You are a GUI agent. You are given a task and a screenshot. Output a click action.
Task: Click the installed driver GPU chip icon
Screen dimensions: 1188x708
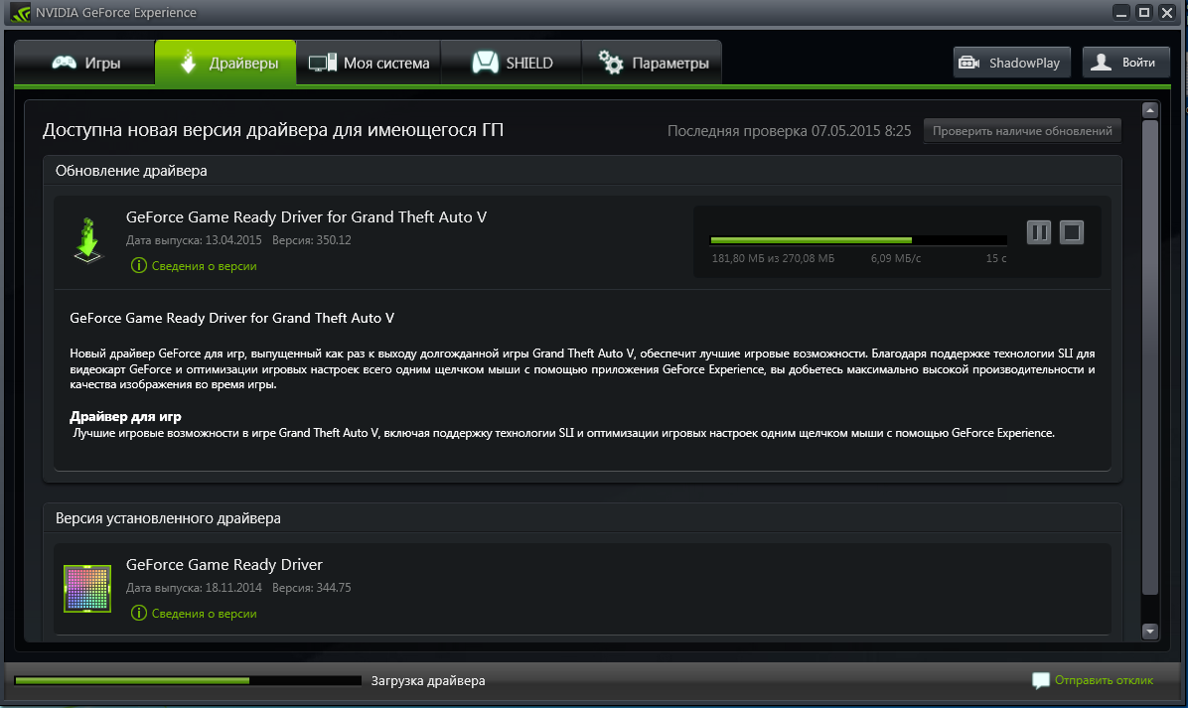(x=87, y=589)
